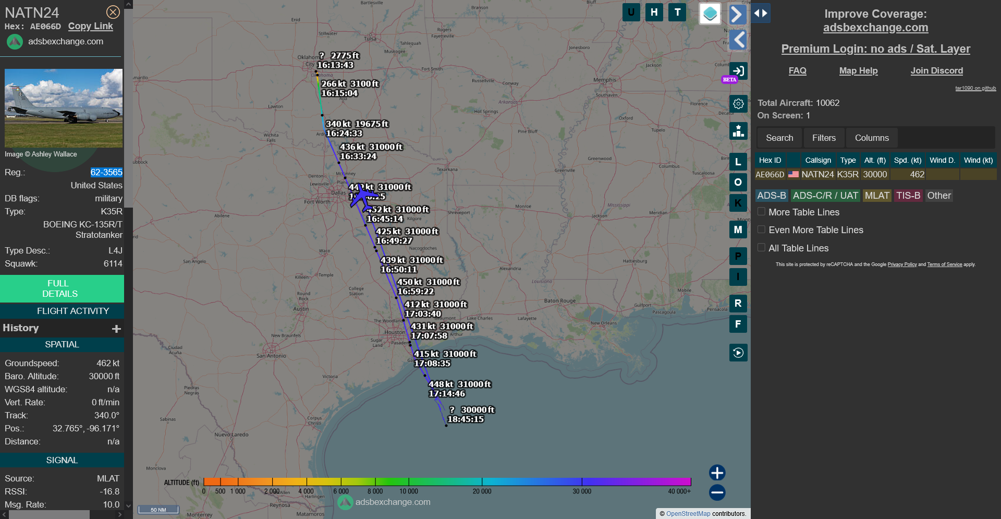Click the adsbexchange logo in info panel
Viewport: 1001px width, 519px height.
pos(15,42)
